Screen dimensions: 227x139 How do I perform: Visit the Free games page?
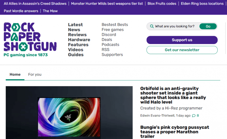pos(113,30)
